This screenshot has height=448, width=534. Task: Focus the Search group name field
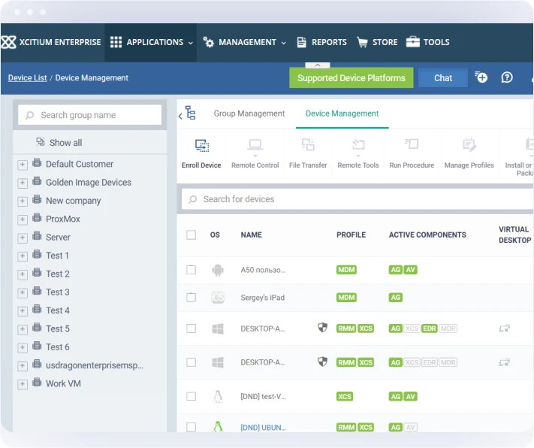pos(90,115)
